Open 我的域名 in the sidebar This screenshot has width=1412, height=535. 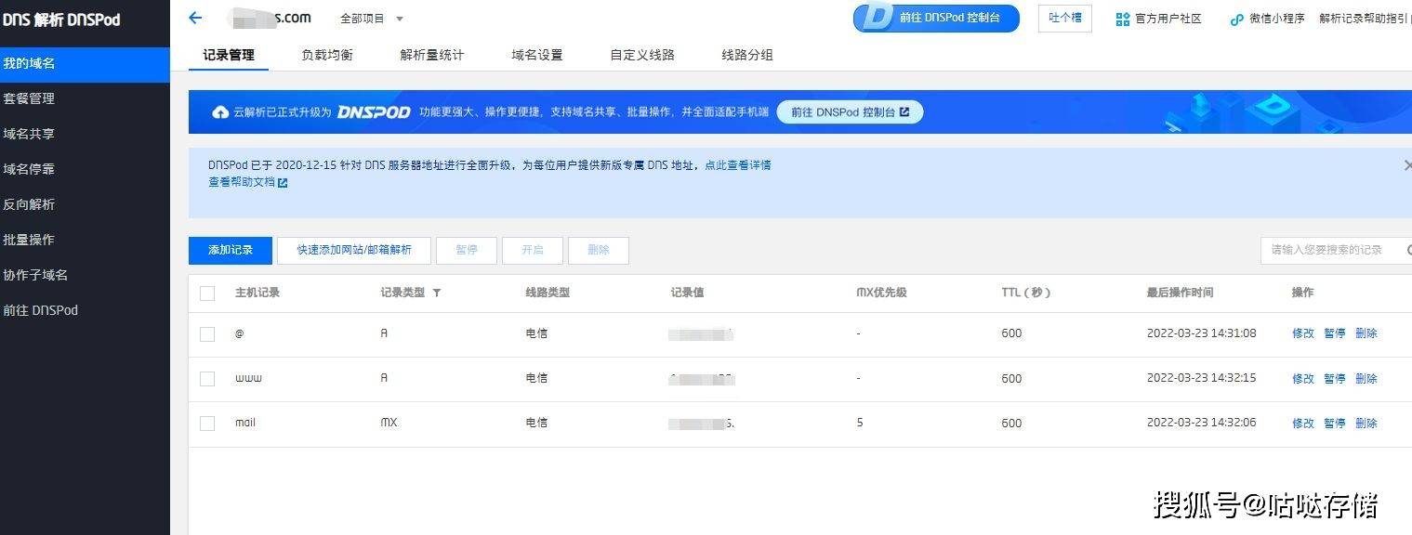(x=85, y=64)
